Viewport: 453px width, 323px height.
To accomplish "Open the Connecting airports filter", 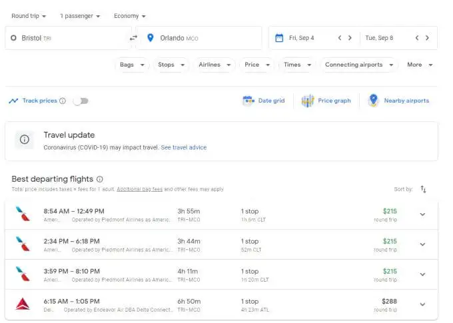I will click(x=359, y=65).
